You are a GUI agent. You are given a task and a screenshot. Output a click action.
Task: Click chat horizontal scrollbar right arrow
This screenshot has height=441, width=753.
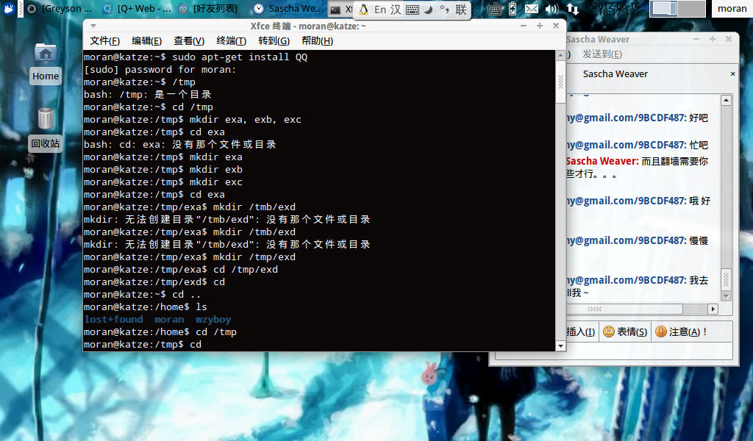713,309
